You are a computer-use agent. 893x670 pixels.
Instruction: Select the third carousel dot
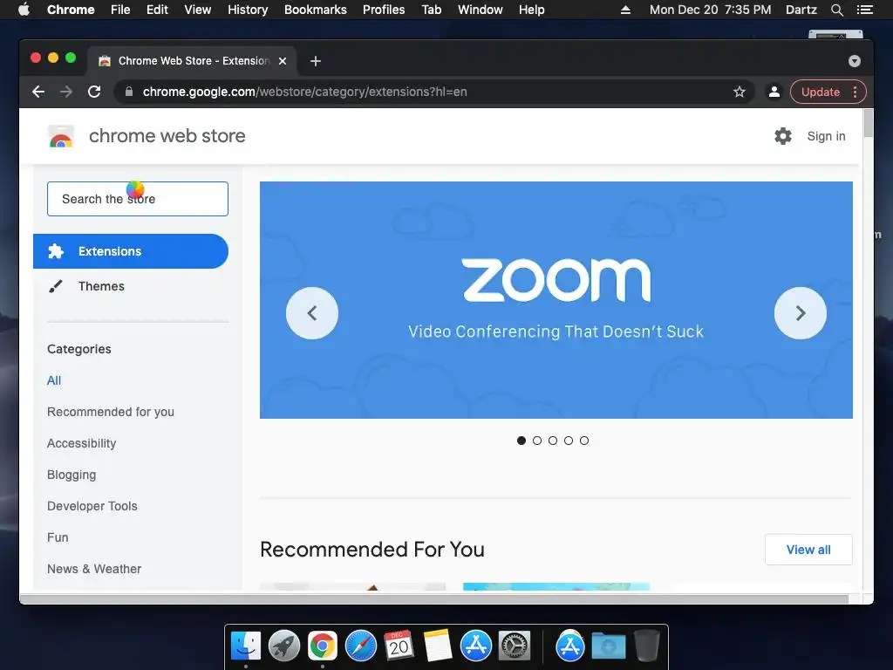552,441
